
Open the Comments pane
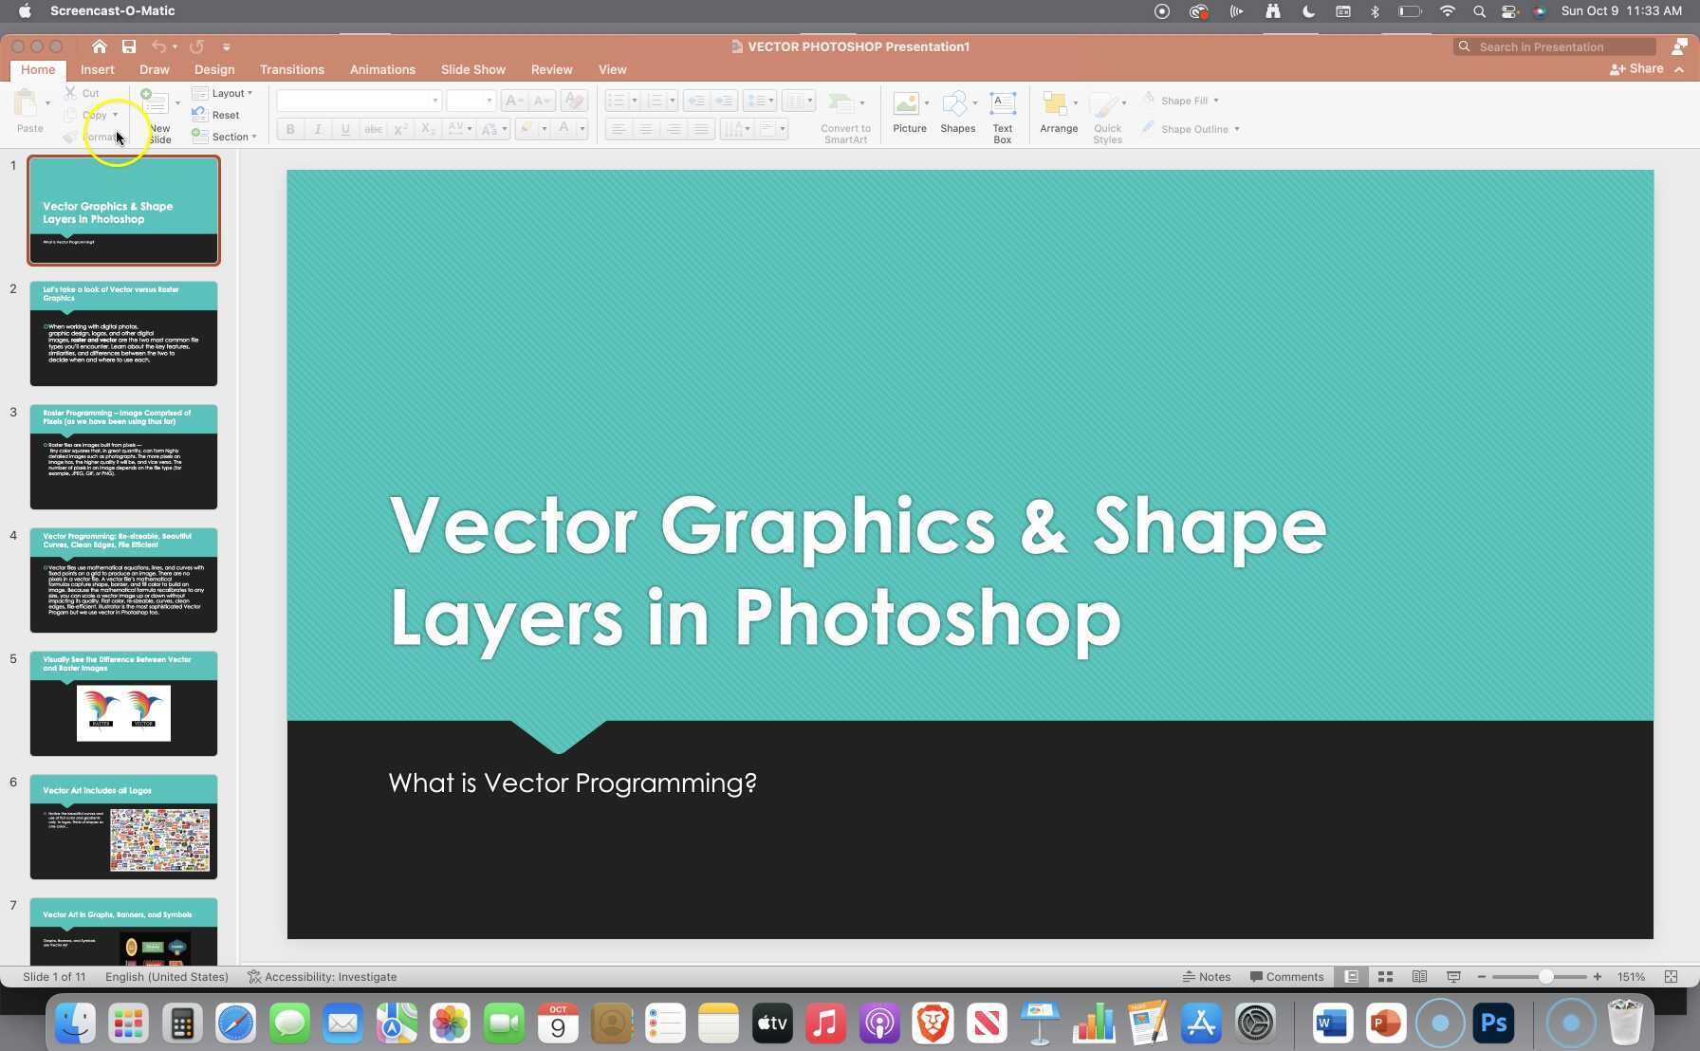(1286, 976)
